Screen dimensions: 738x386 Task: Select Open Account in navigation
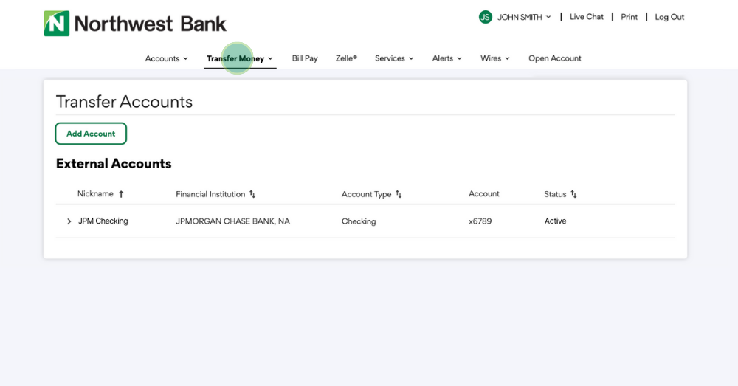555,58
